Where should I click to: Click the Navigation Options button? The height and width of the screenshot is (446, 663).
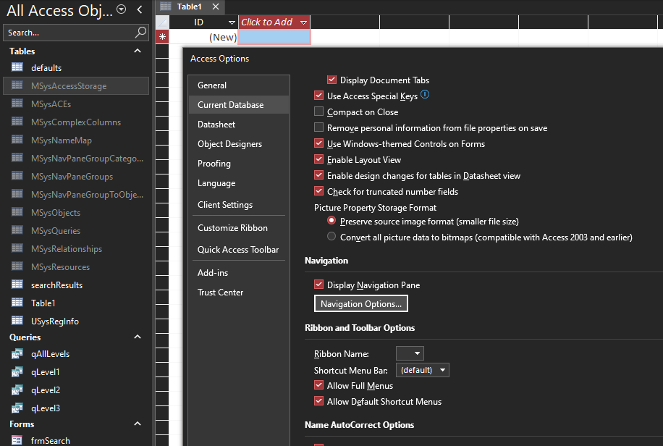pos(360,303)
